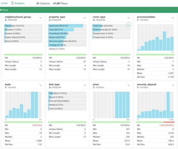Expand bed_type column menu
178x149 pixels.
coord(85,85)
